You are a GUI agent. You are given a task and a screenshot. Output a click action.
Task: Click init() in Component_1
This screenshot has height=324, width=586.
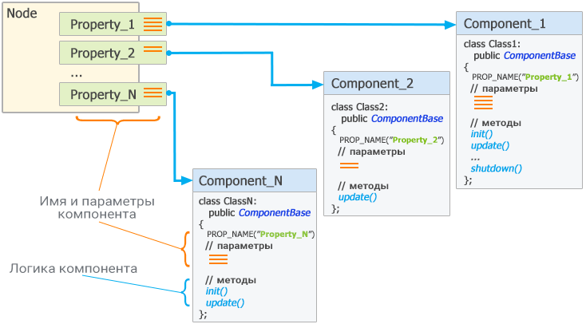(x=481, y=134)
